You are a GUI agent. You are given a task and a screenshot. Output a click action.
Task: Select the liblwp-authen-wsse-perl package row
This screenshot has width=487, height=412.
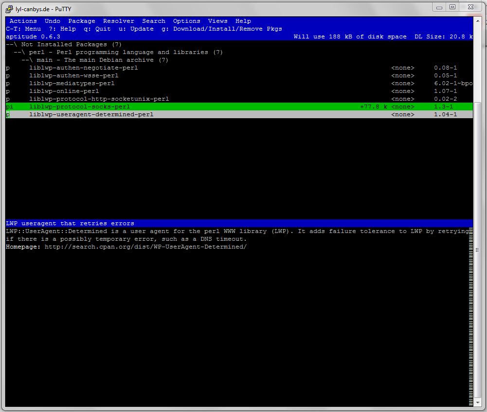(73, 75)
